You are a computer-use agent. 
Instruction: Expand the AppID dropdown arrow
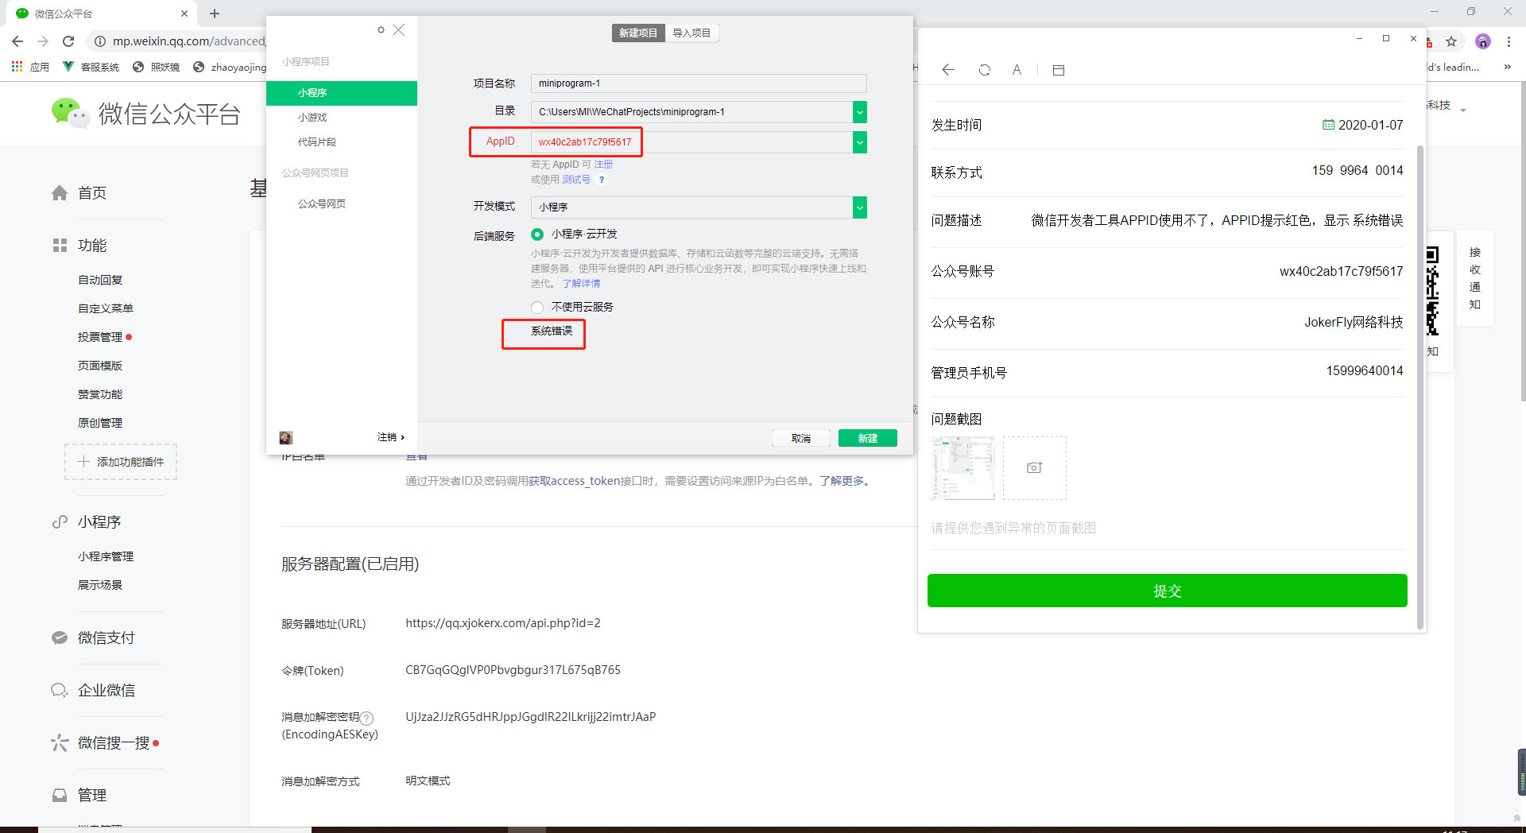pyautogui.click(x=859, y=142)
